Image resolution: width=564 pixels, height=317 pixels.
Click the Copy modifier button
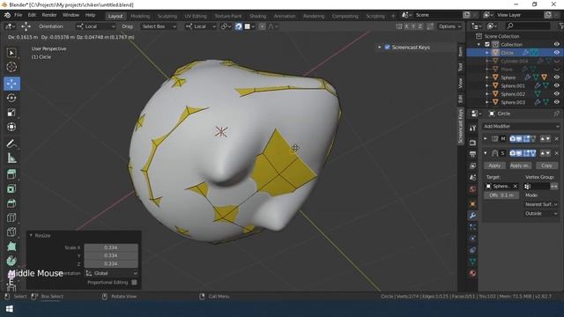[x=546, y=166]
